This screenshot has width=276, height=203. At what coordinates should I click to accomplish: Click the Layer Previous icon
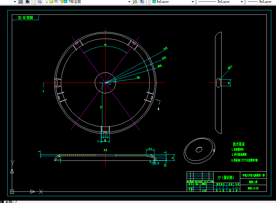pos(142,2)
